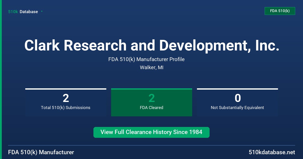The height and width of the screenshot is (159, 303).
Task: Select the FDA Cleared stat card
Action: point(151,102)
